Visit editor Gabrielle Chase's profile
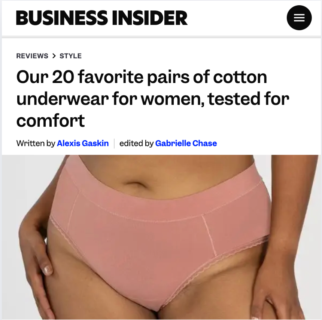 click(186, 143)
